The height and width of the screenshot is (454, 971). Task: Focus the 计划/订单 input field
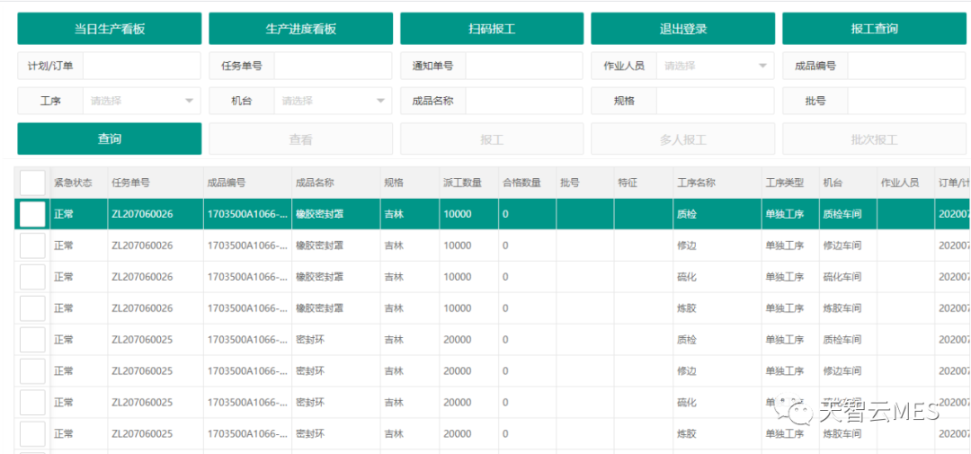142,66
